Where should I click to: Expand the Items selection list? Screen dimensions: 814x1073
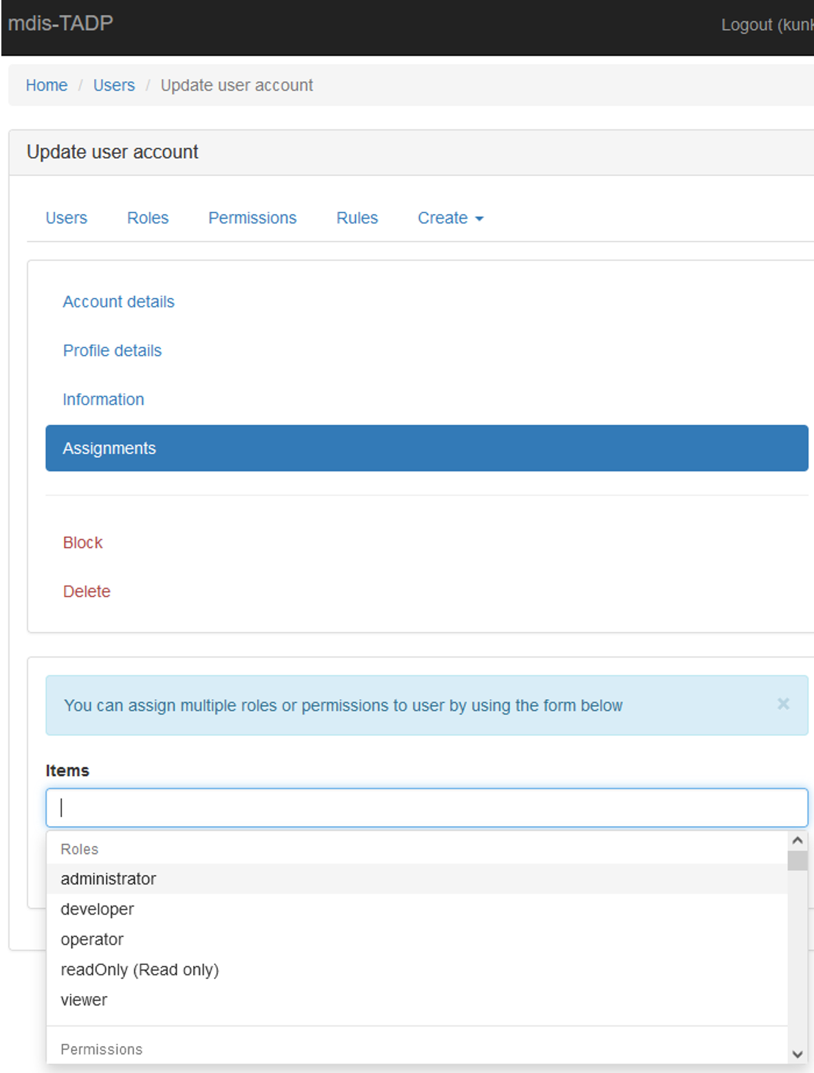(426, 808)
